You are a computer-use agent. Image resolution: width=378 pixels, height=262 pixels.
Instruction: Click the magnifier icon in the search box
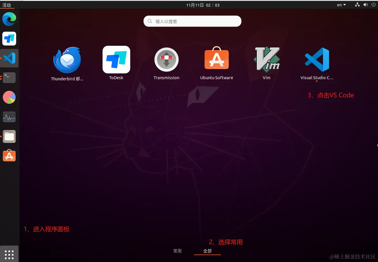click(x=150, y=21)
